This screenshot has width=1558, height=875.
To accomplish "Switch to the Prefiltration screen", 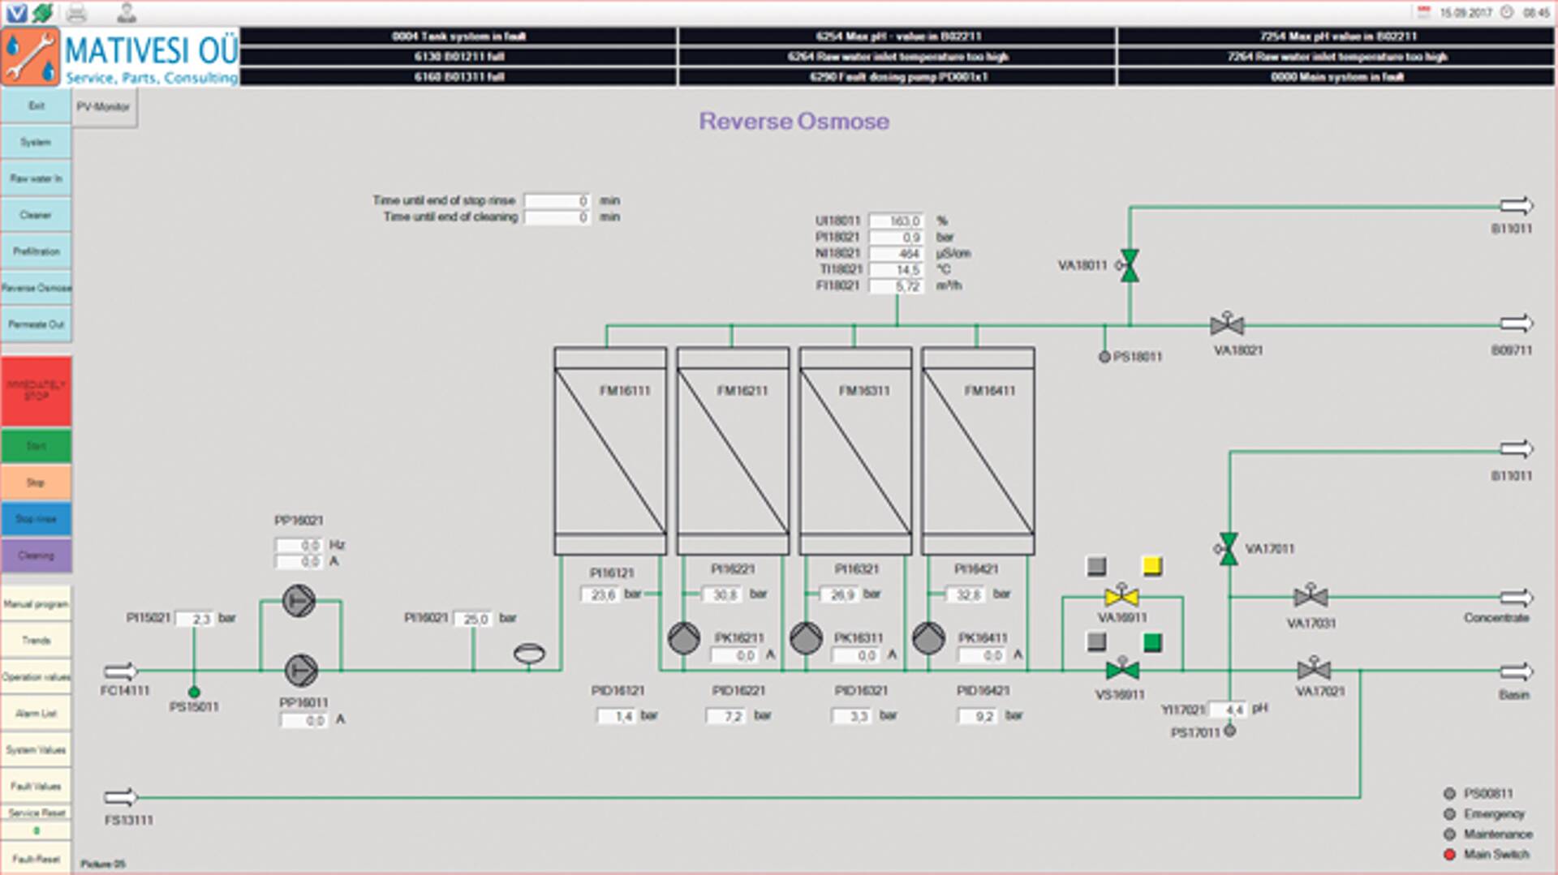I will (37, 251).
